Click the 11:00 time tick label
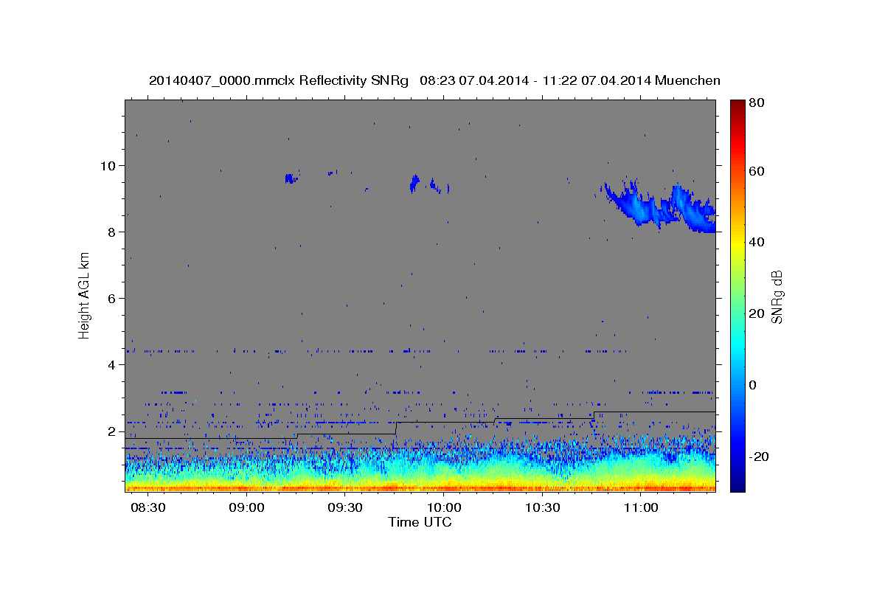Viewport: 885px width, 590px height. point(641,508)
